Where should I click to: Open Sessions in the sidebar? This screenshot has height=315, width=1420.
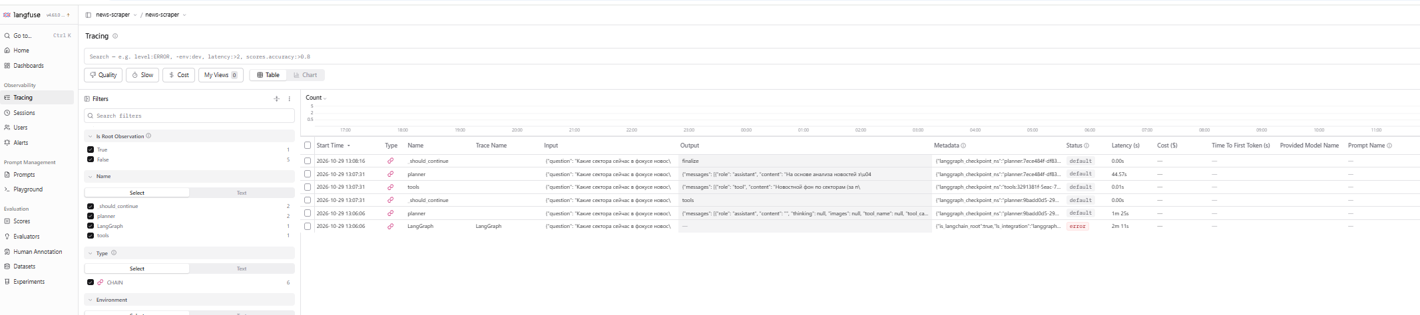[x=24, y=113]
